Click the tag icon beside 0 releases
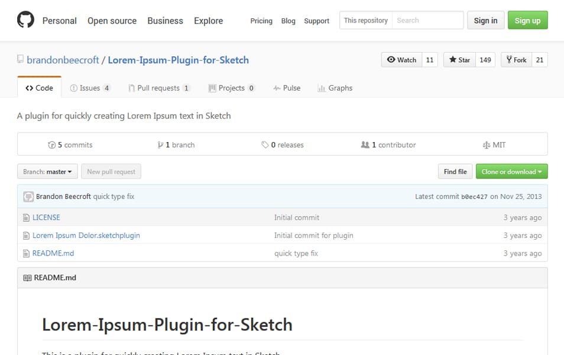The height and width of the screenshot is (355, 564). 265,145
